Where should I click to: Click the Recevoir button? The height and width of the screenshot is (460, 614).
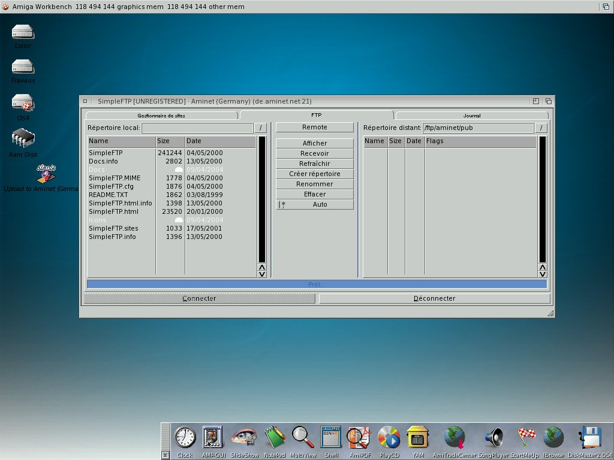coord(315,153)
